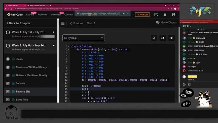The width and height of the screenshot is (218, 123).
Task: Click the help icon in the Python3 selector
Action: pos(65,38)
